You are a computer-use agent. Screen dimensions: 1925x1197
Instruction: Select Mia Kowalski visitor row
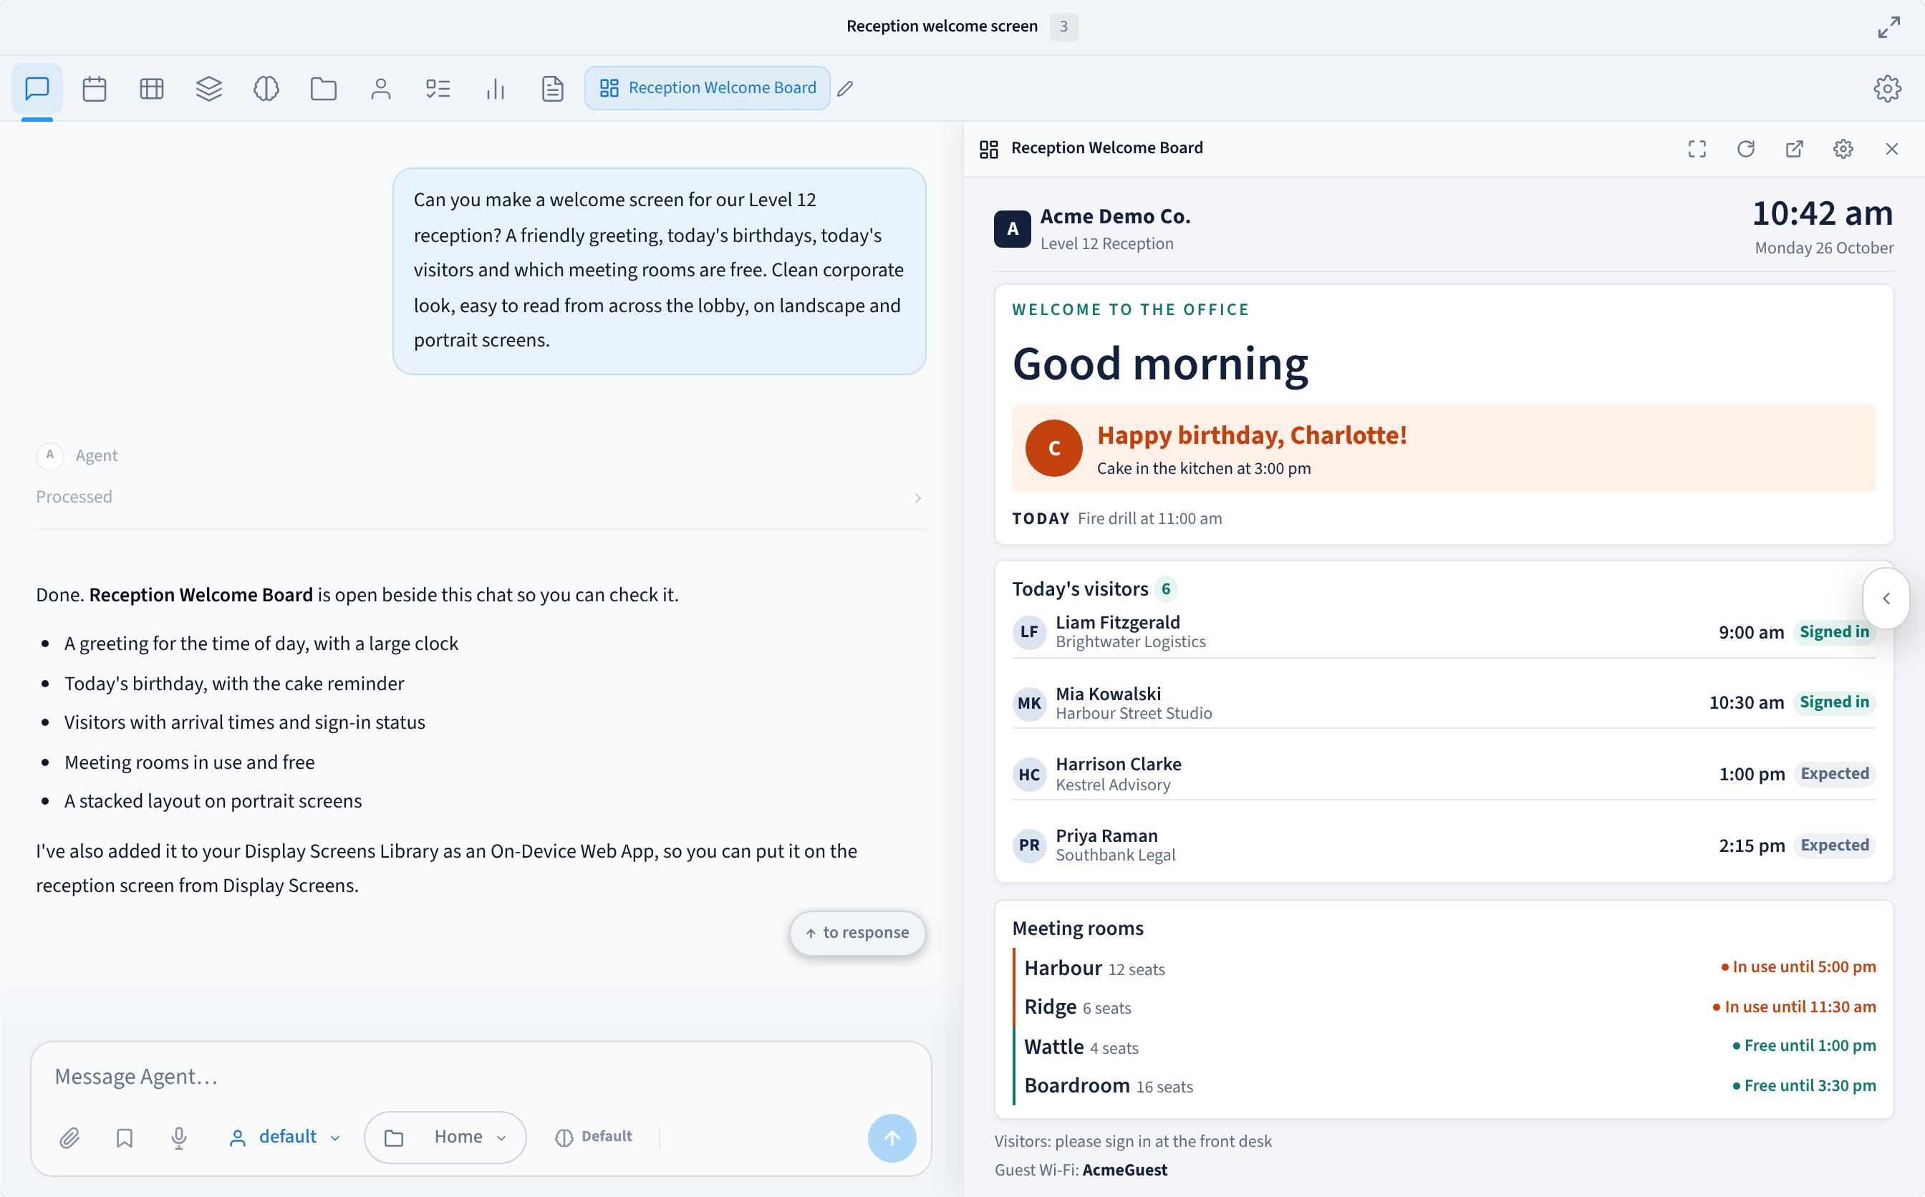point(1444,703)
